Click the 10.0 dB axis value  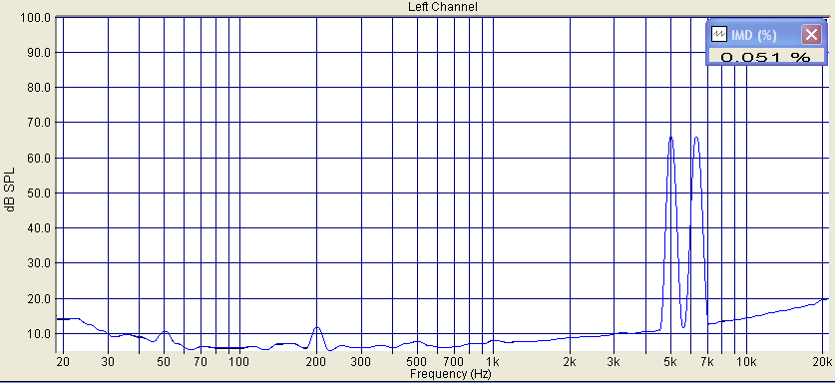click(x=38, y=334)
